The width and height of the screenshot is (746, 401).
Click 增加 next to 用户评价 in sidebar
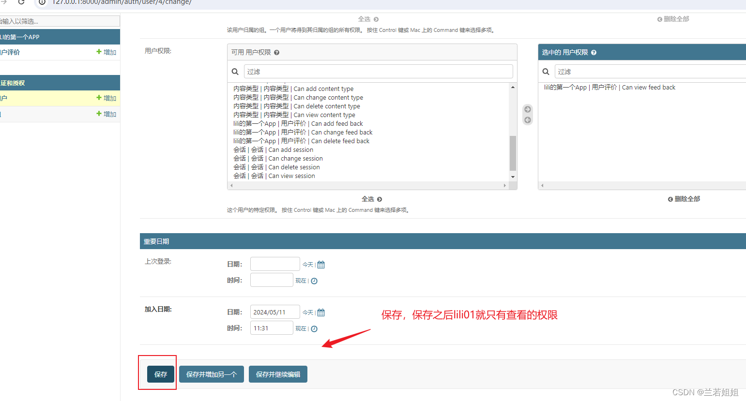click(106, 52)
